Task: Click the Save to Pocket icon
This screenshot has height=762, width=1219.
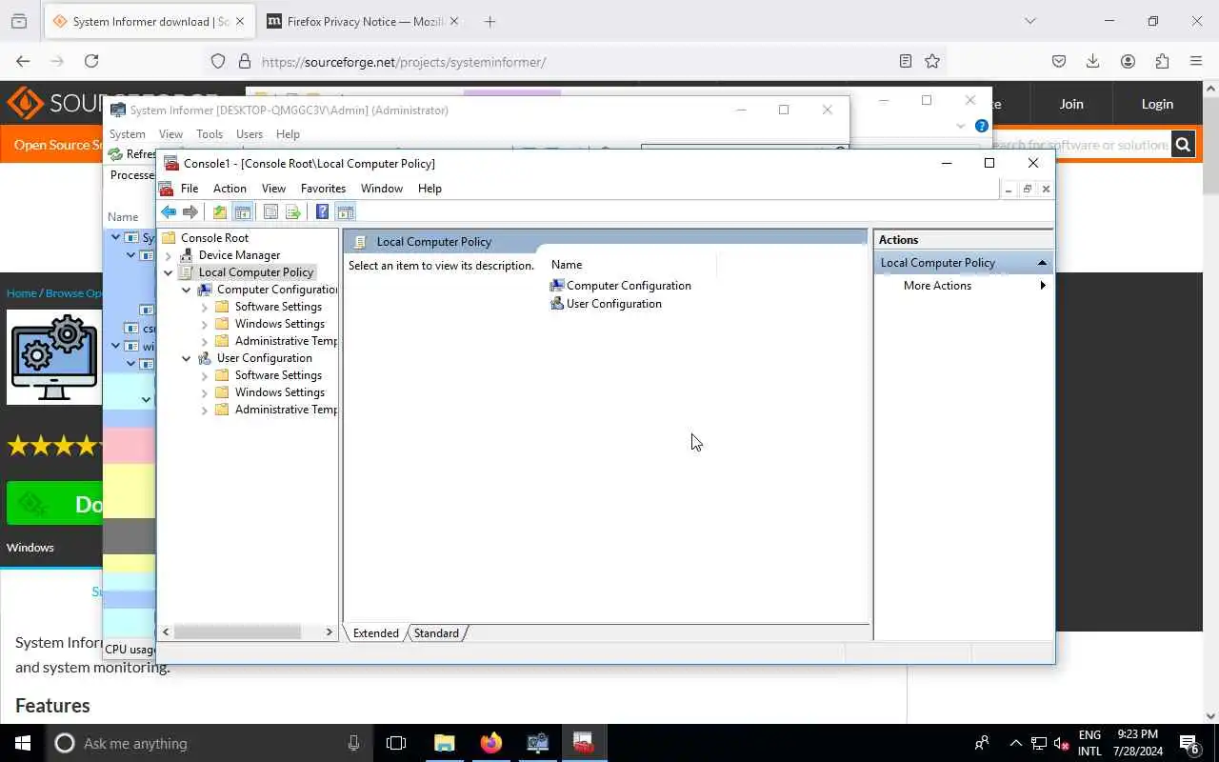Action: 1059,61
